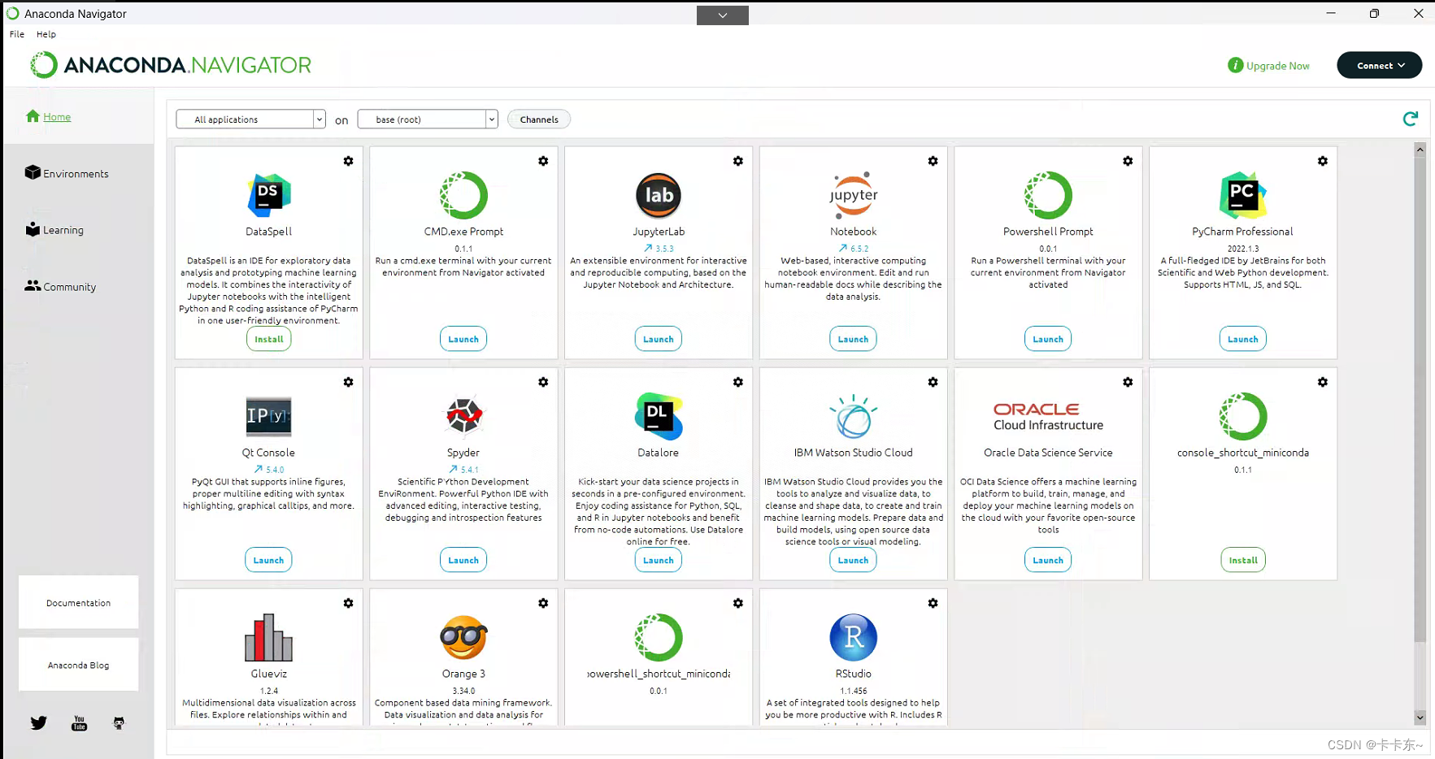This screenshot has height=759, width=1435.
Task: Expand the Connect dropdown button
Action: [1379, 65]
